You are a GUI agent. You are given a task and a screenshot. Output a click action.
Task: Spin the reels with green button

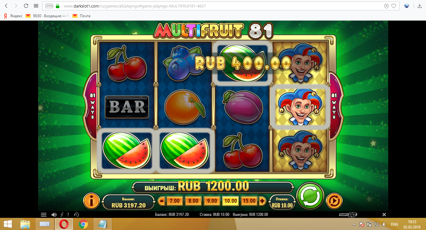coord(310,196)
